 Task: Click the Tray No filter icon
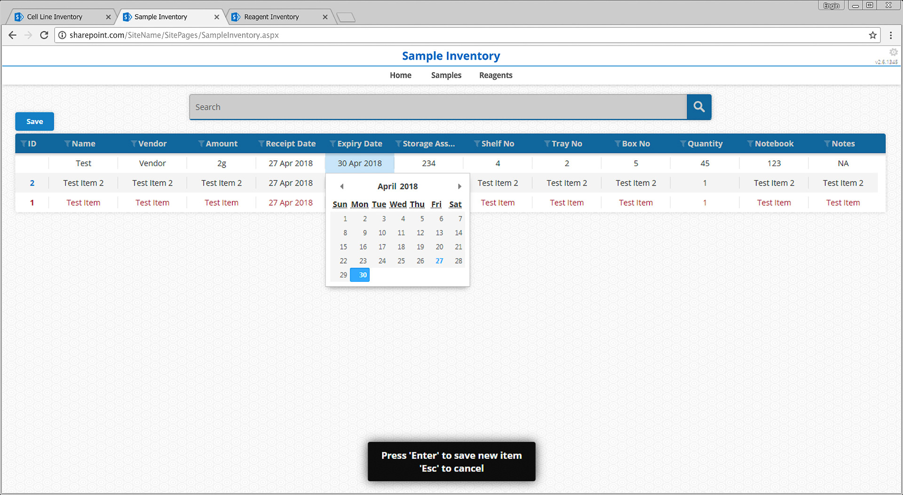tap(547, 144)
